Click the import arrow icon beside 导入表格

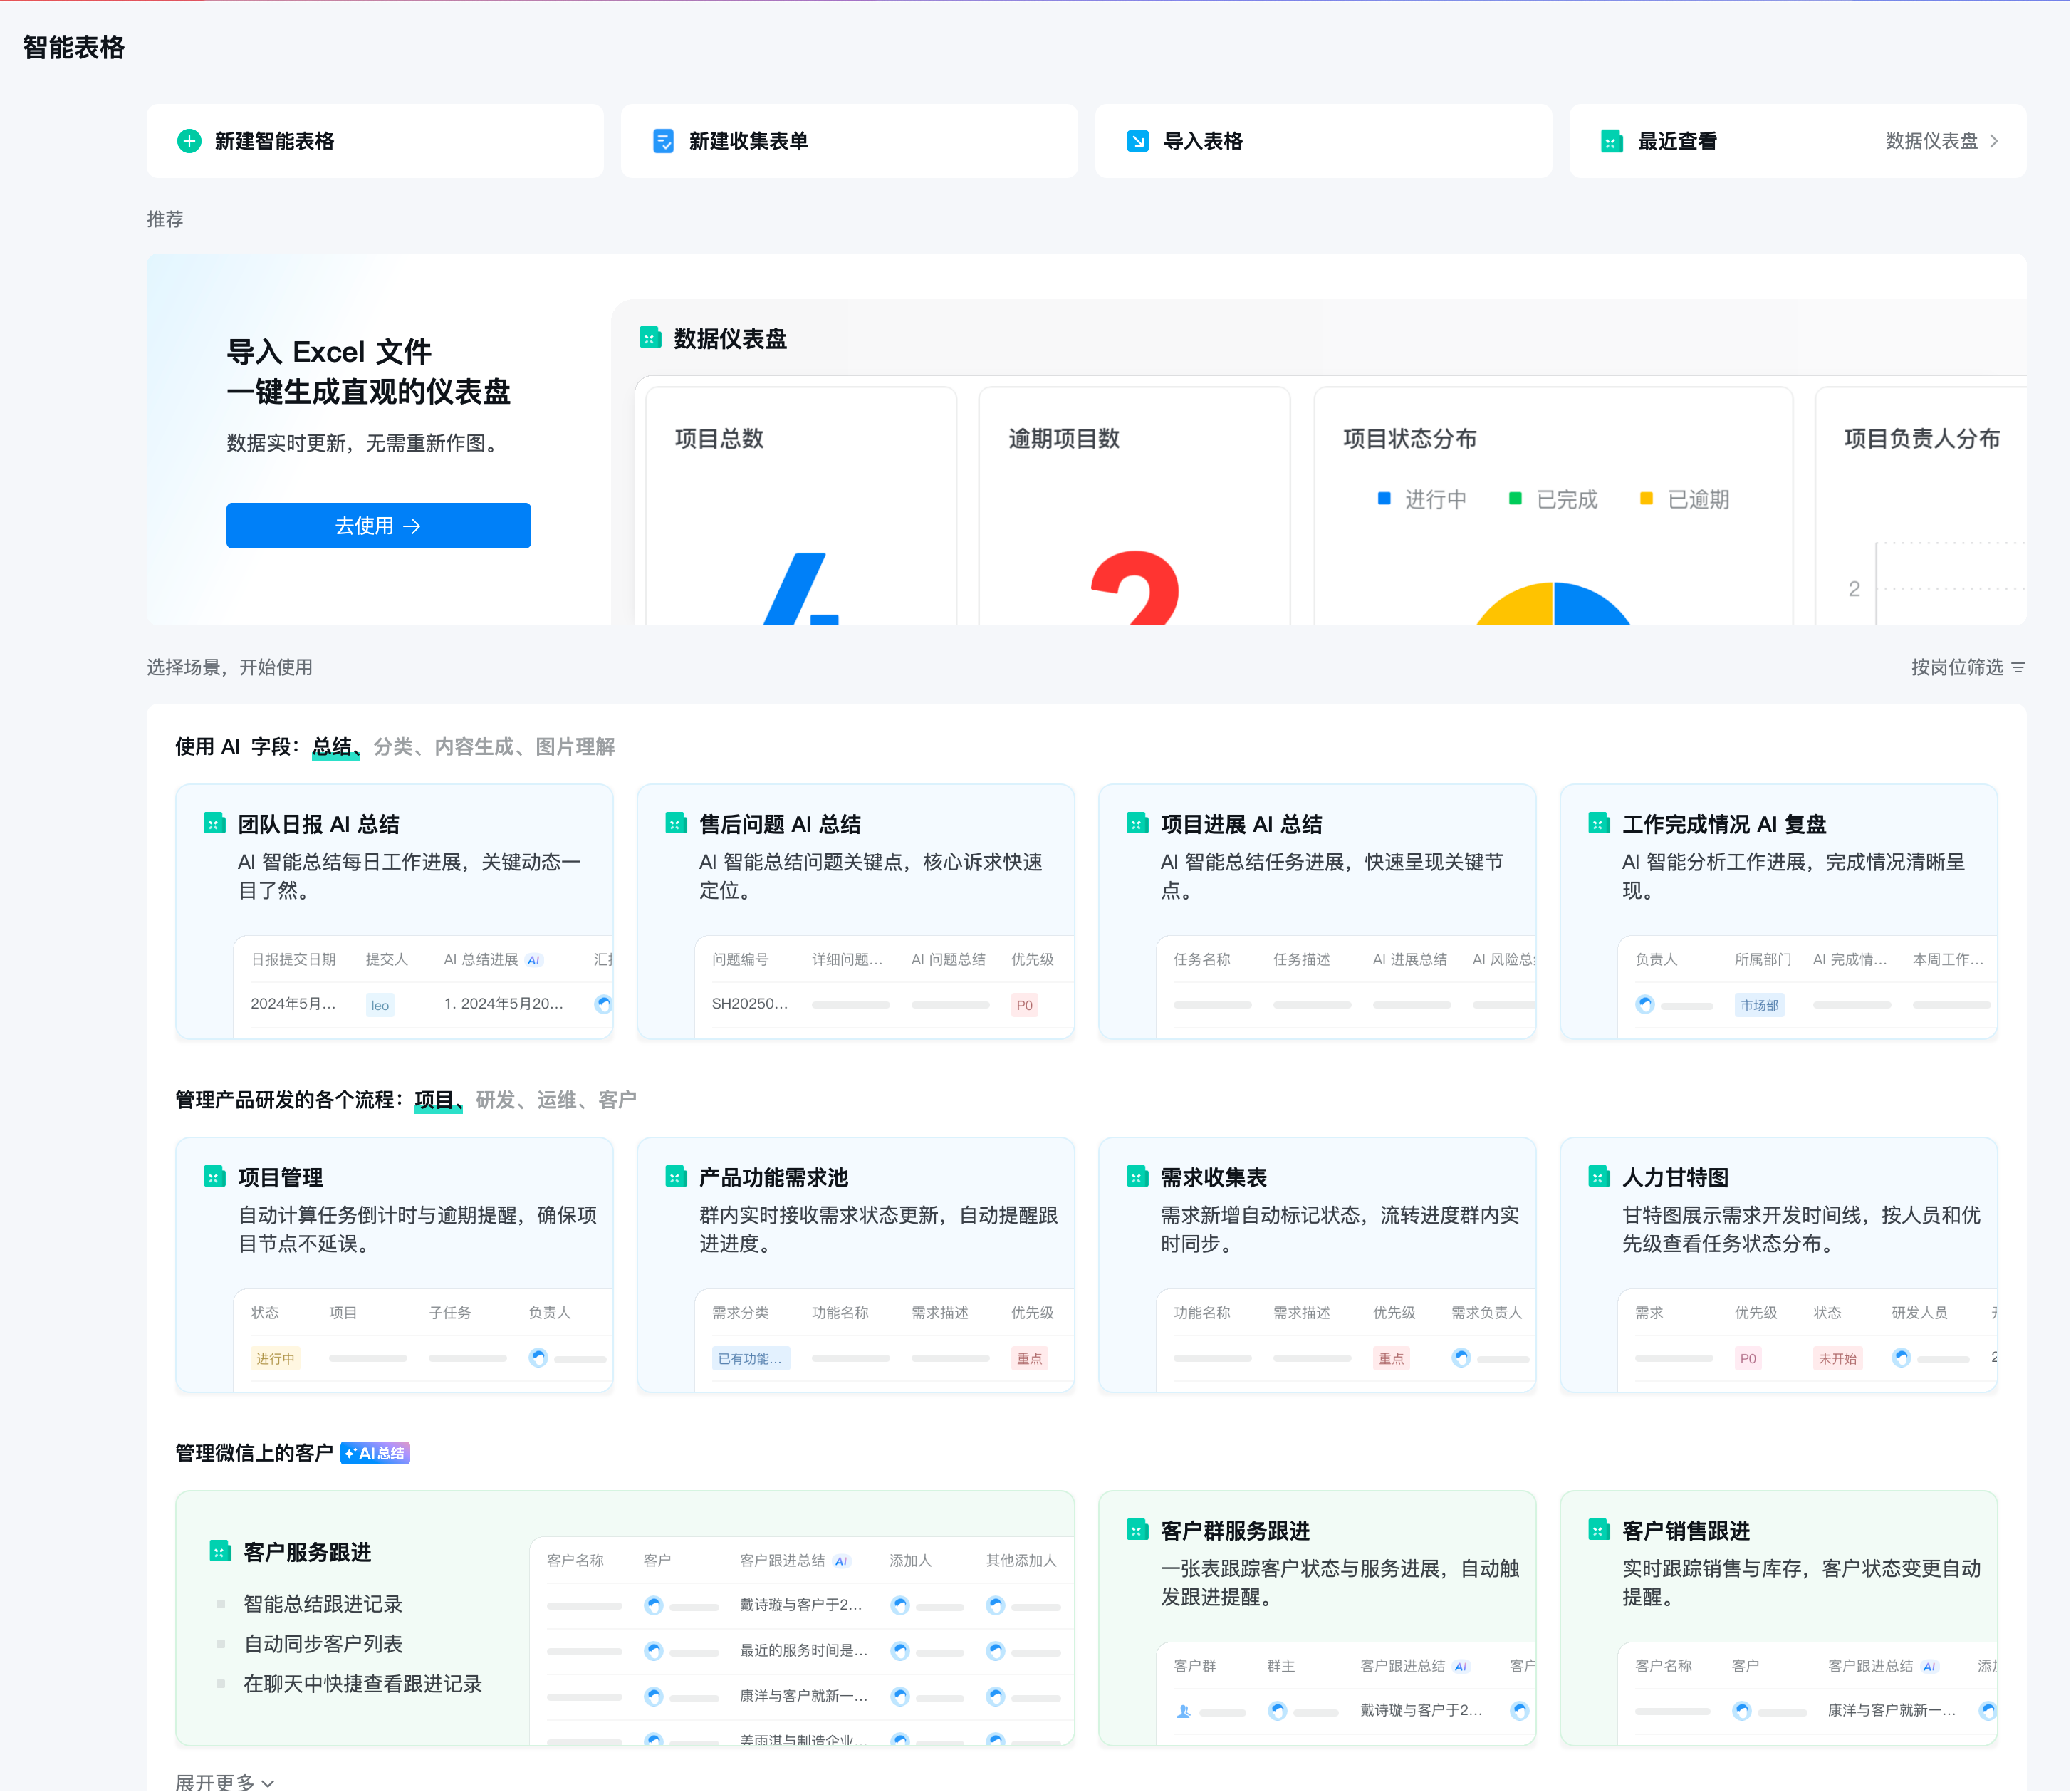click(1138, 141)
